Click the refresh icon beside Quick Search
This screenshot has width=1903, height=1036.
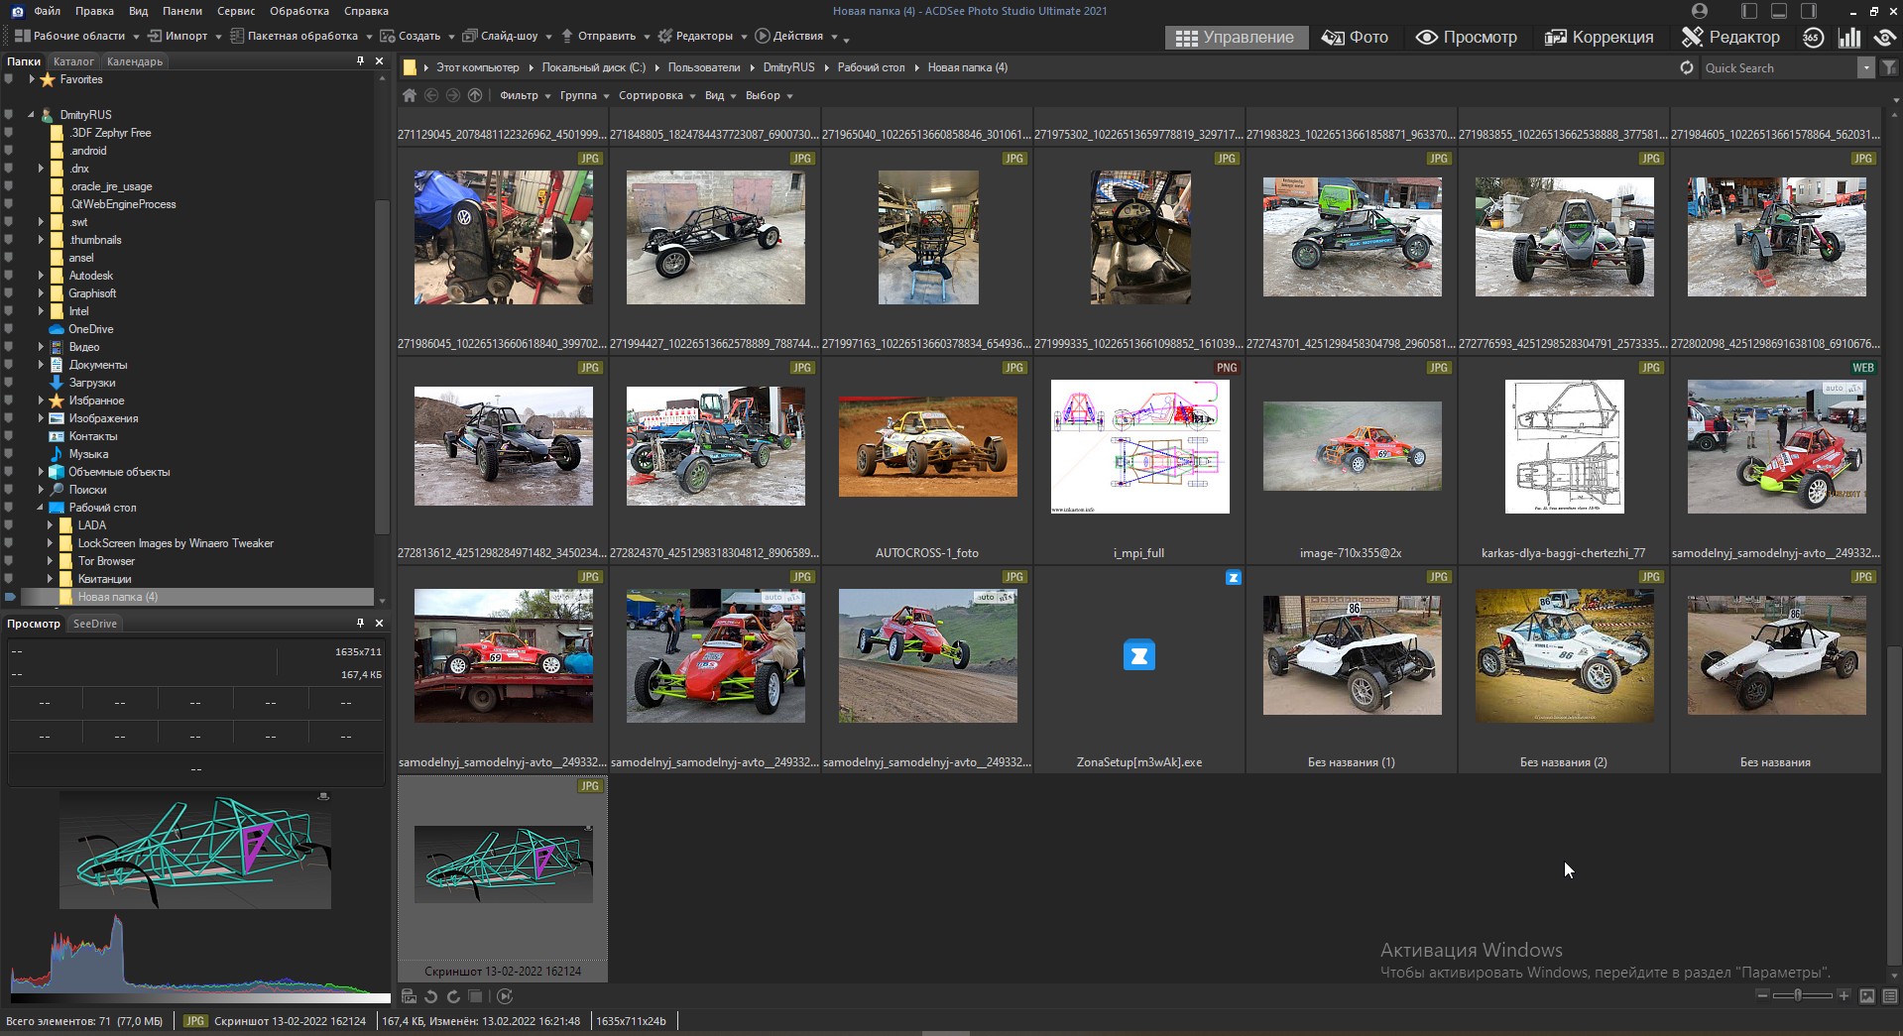1686,67
